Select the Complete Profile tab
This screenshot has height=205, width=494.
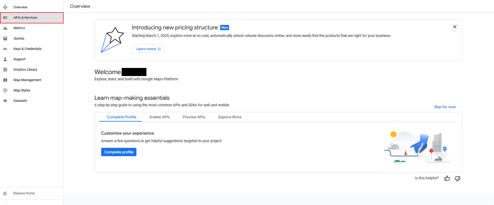(122, 117)
